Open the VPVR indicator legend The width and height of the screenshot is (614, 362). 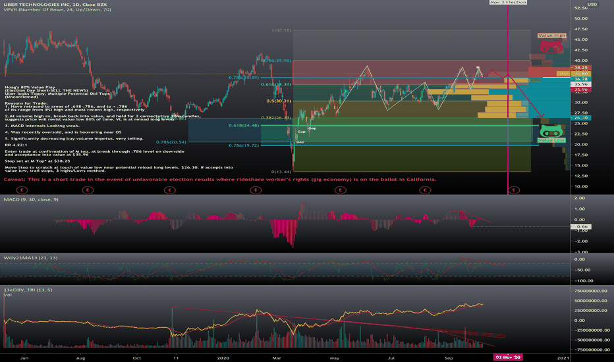coord(57,9)
